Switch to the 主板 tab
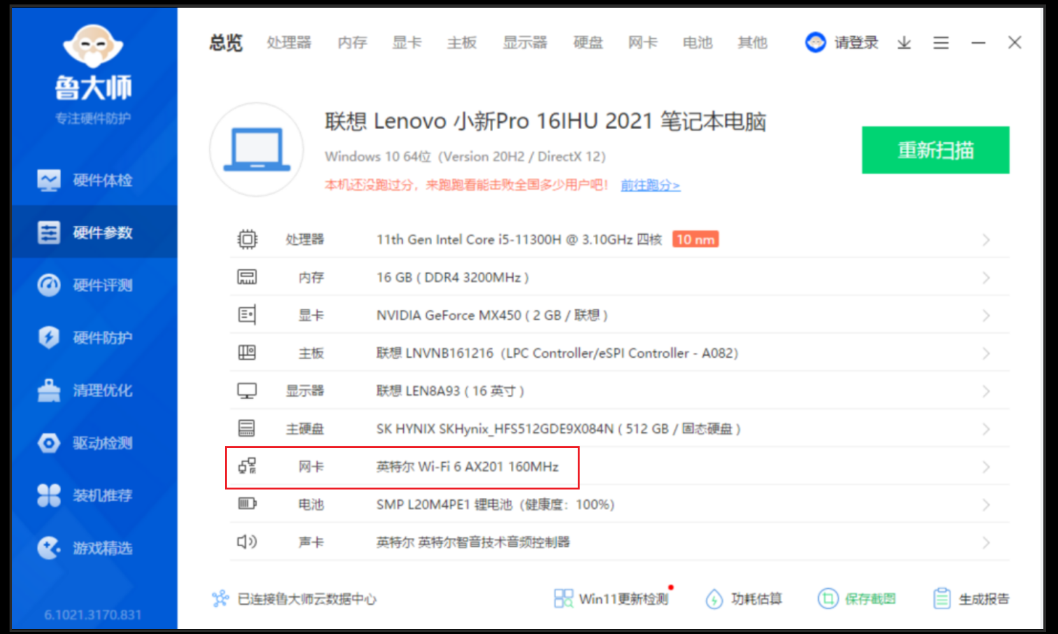Viewport: 1058px width, 634px height. [x=462, y=43]
